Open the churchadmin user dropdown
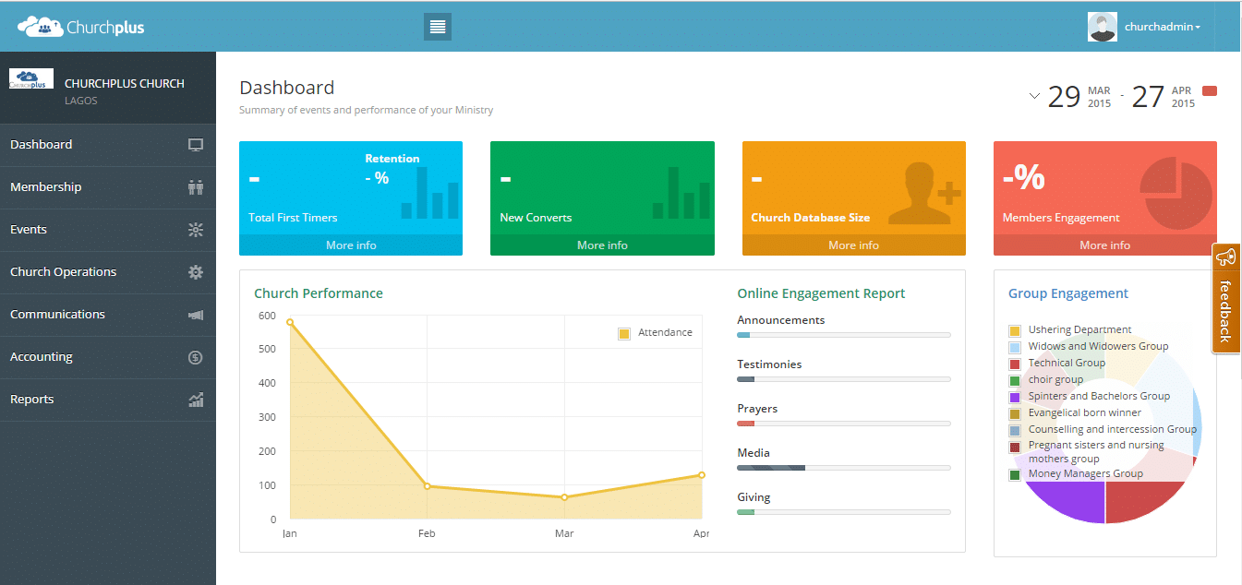The width and height of the screenshot is (1242, 585). [1162, 27]
